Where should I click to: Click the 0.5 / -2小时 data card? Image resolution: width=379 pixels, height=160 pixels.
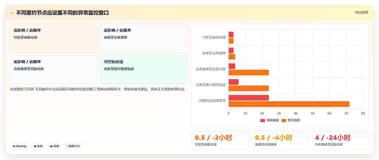click(x=220, y=140)
